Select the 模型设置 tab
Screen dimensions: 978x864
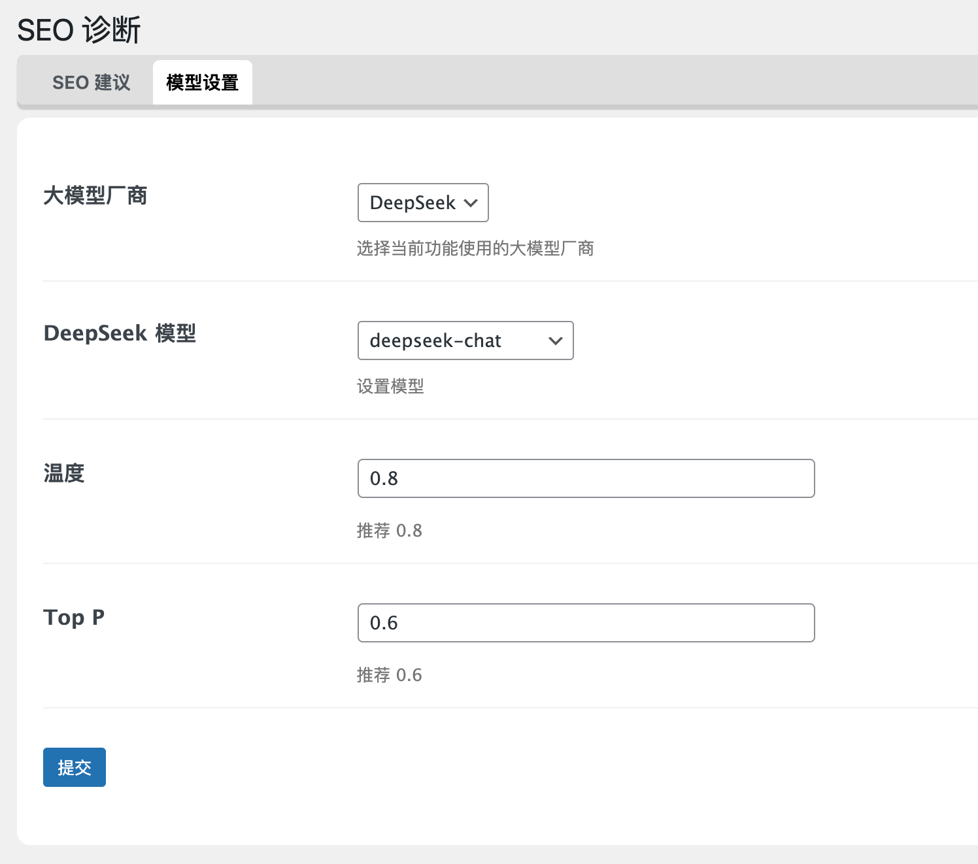pos(203,82)
